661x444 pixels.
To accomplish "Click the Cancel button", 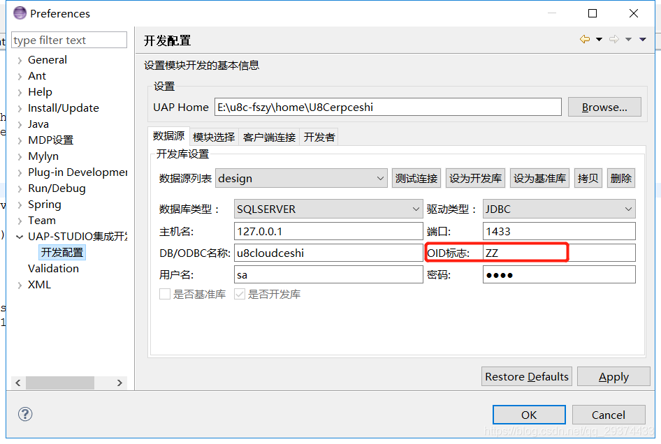I will tap(609, 415).
